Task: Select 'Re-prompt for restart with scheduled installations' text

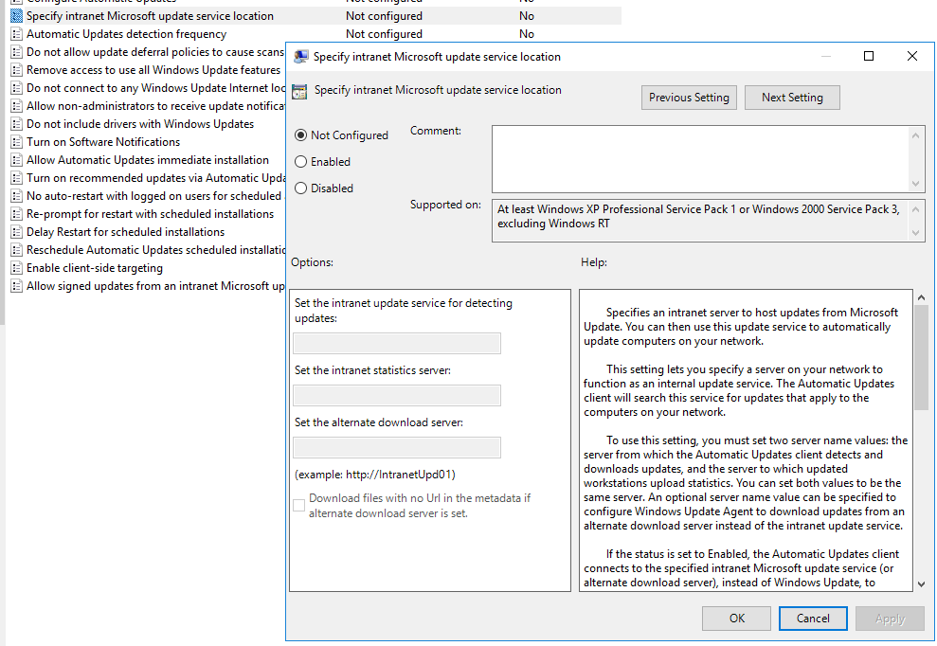Action: click(x=150, y=214)
